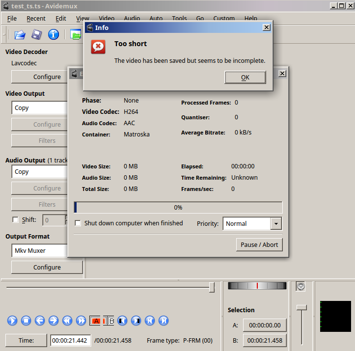This screenshot has height=351, width=355.
Task: Enable Shut down computer when finished
Action: click(x=78, y=223)
